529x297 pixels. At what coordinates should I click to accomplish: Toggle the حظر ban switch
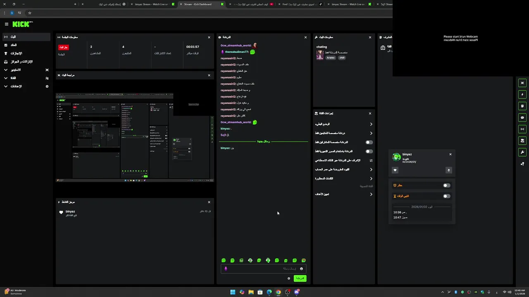[x=447, y=186]
